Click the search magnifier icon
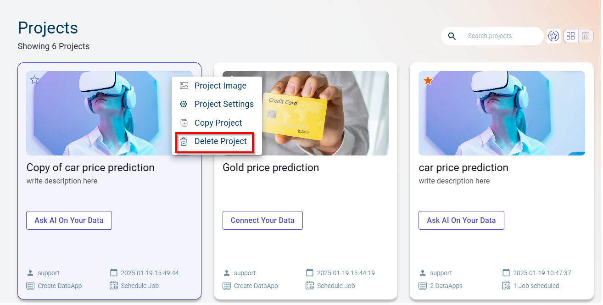 (x=452, y=36)
